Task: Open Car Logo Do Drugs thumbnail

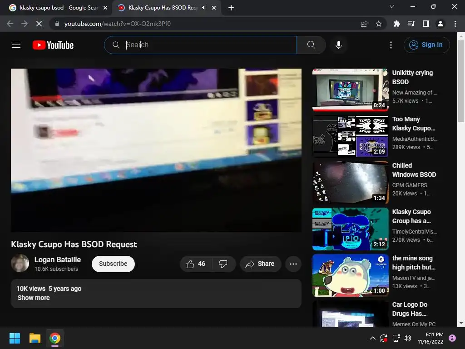Action: (350, 314)
